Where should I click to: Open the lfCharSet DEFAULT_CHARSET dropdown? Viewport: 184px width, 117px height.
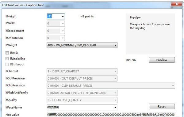point(82,71)
